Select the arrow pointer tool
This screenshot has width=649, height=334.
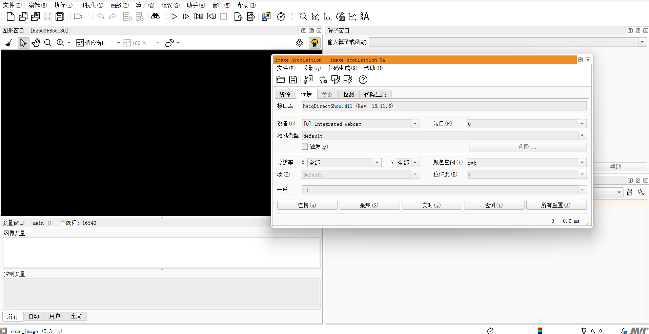point(23,43)
